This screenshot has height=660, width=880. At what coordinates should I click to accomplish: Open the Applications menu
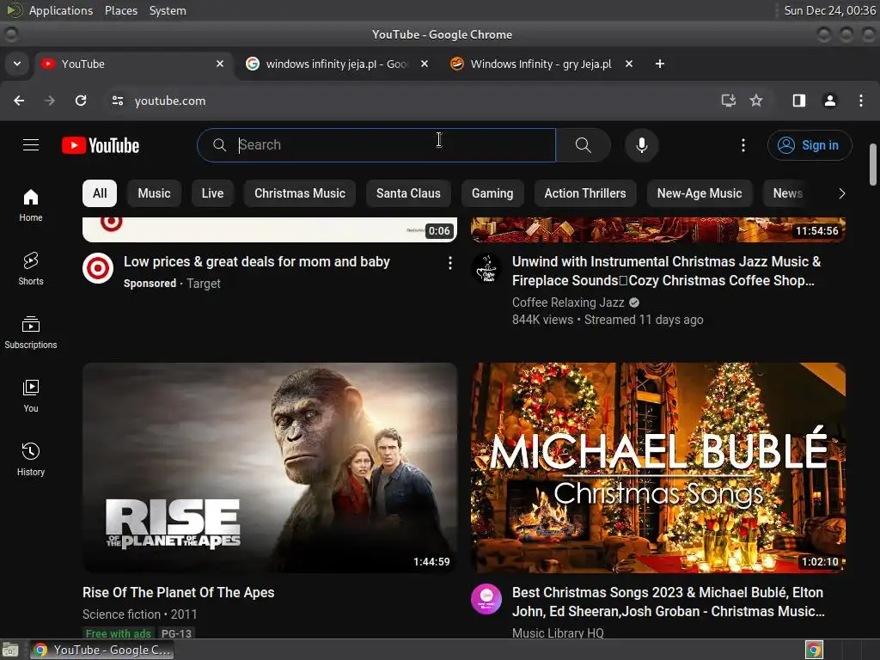click(x=61, y=10)
